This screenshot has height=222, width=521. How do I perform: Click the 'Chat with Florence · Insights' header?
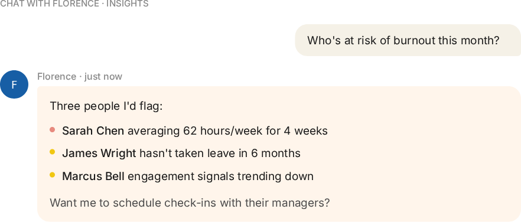[x=74, y=4]
